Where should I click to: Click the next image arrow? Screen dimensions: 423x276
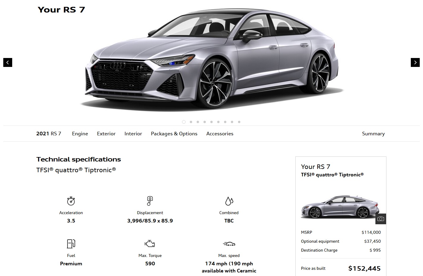pyautogui.click(x=415, y=62)
